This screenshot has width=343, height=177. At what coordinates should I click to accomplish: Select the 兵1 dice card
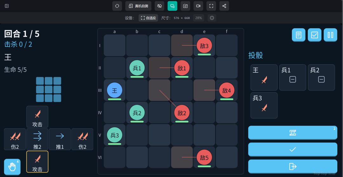tap(293, 77)
